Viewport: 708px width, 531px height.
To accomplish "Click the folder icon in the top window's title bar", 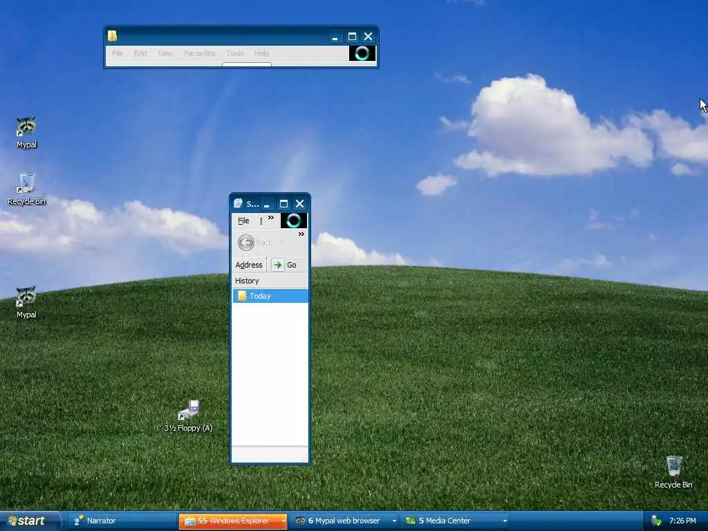I will [113, 36].
